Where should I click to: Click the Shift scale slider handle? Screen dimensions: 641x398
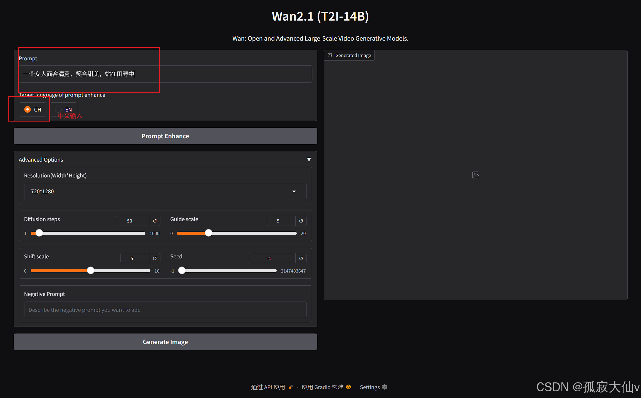pos(91,271)
